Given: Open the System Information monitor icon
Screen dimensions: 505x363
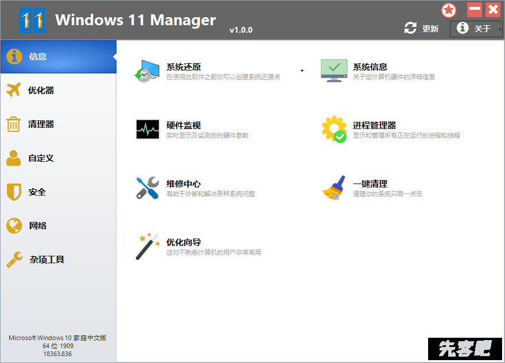Looking at the screenshot, I should (x=333, y=71).
